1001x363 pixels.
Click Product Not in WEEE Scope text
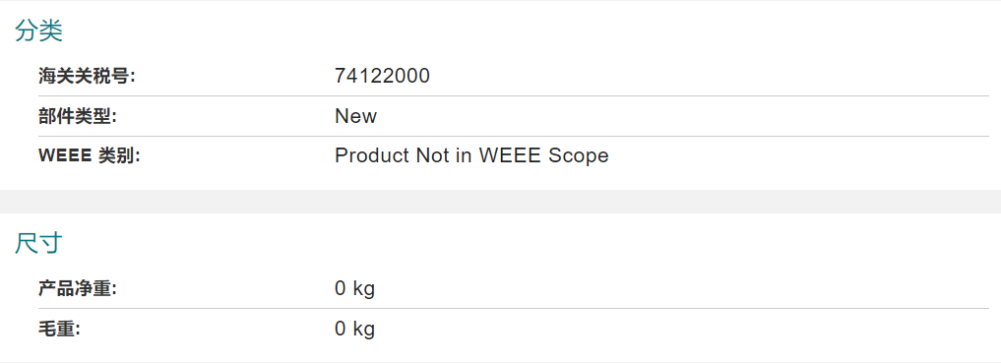(471, 155)
